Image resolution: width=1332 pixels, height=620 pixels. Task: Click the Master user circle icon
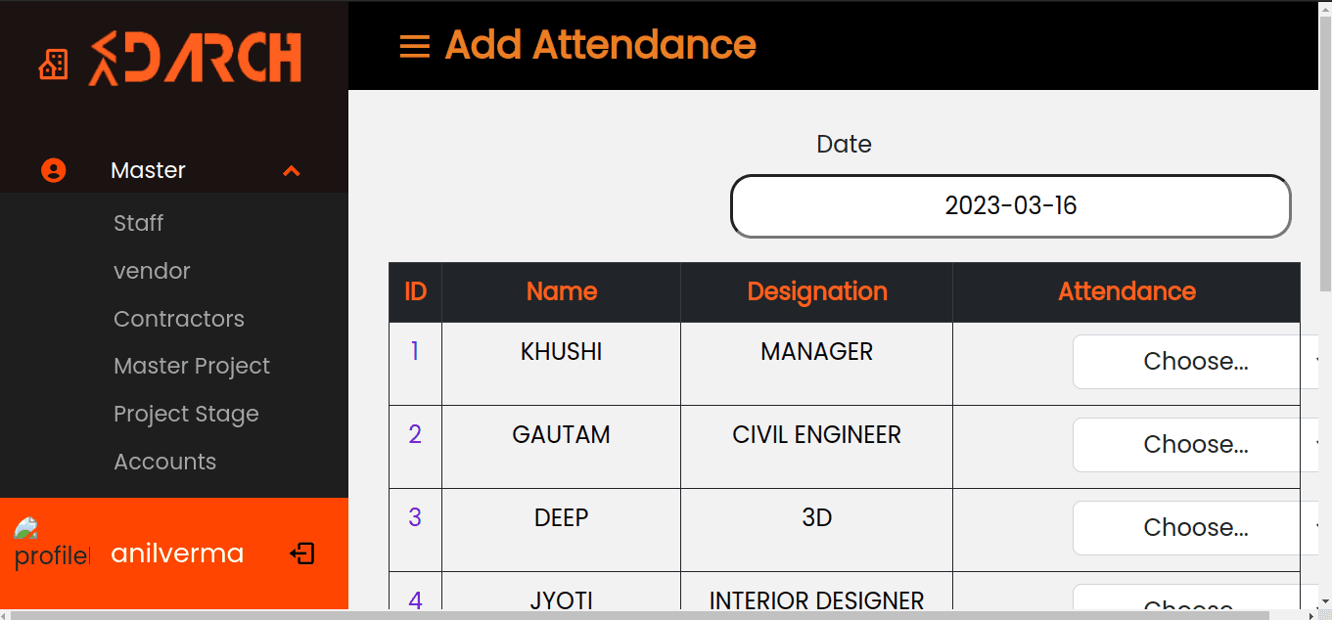click(53, 170)
